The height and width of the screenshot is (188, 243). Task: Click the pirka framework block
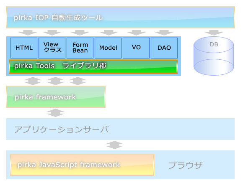(x=56, y=97)
